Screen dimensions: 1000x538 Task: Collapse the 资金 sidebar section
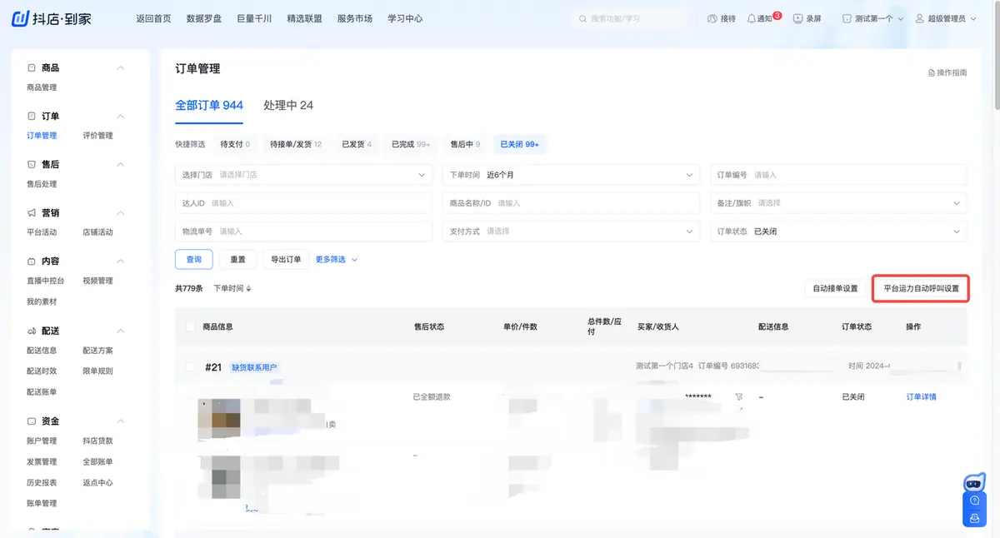[x=120, y=421]
